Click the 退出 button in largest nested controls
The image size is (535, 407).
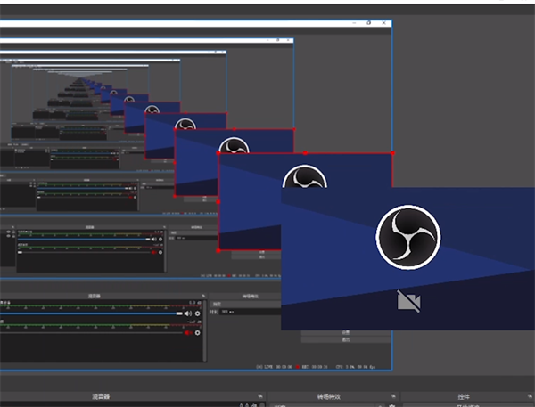[x=346, y=339]
